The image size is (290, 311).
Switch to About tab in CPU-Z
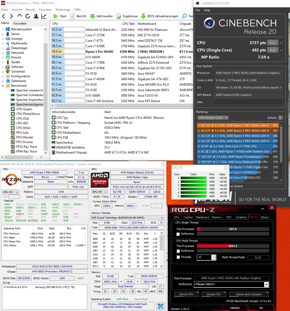pos(265,217)
